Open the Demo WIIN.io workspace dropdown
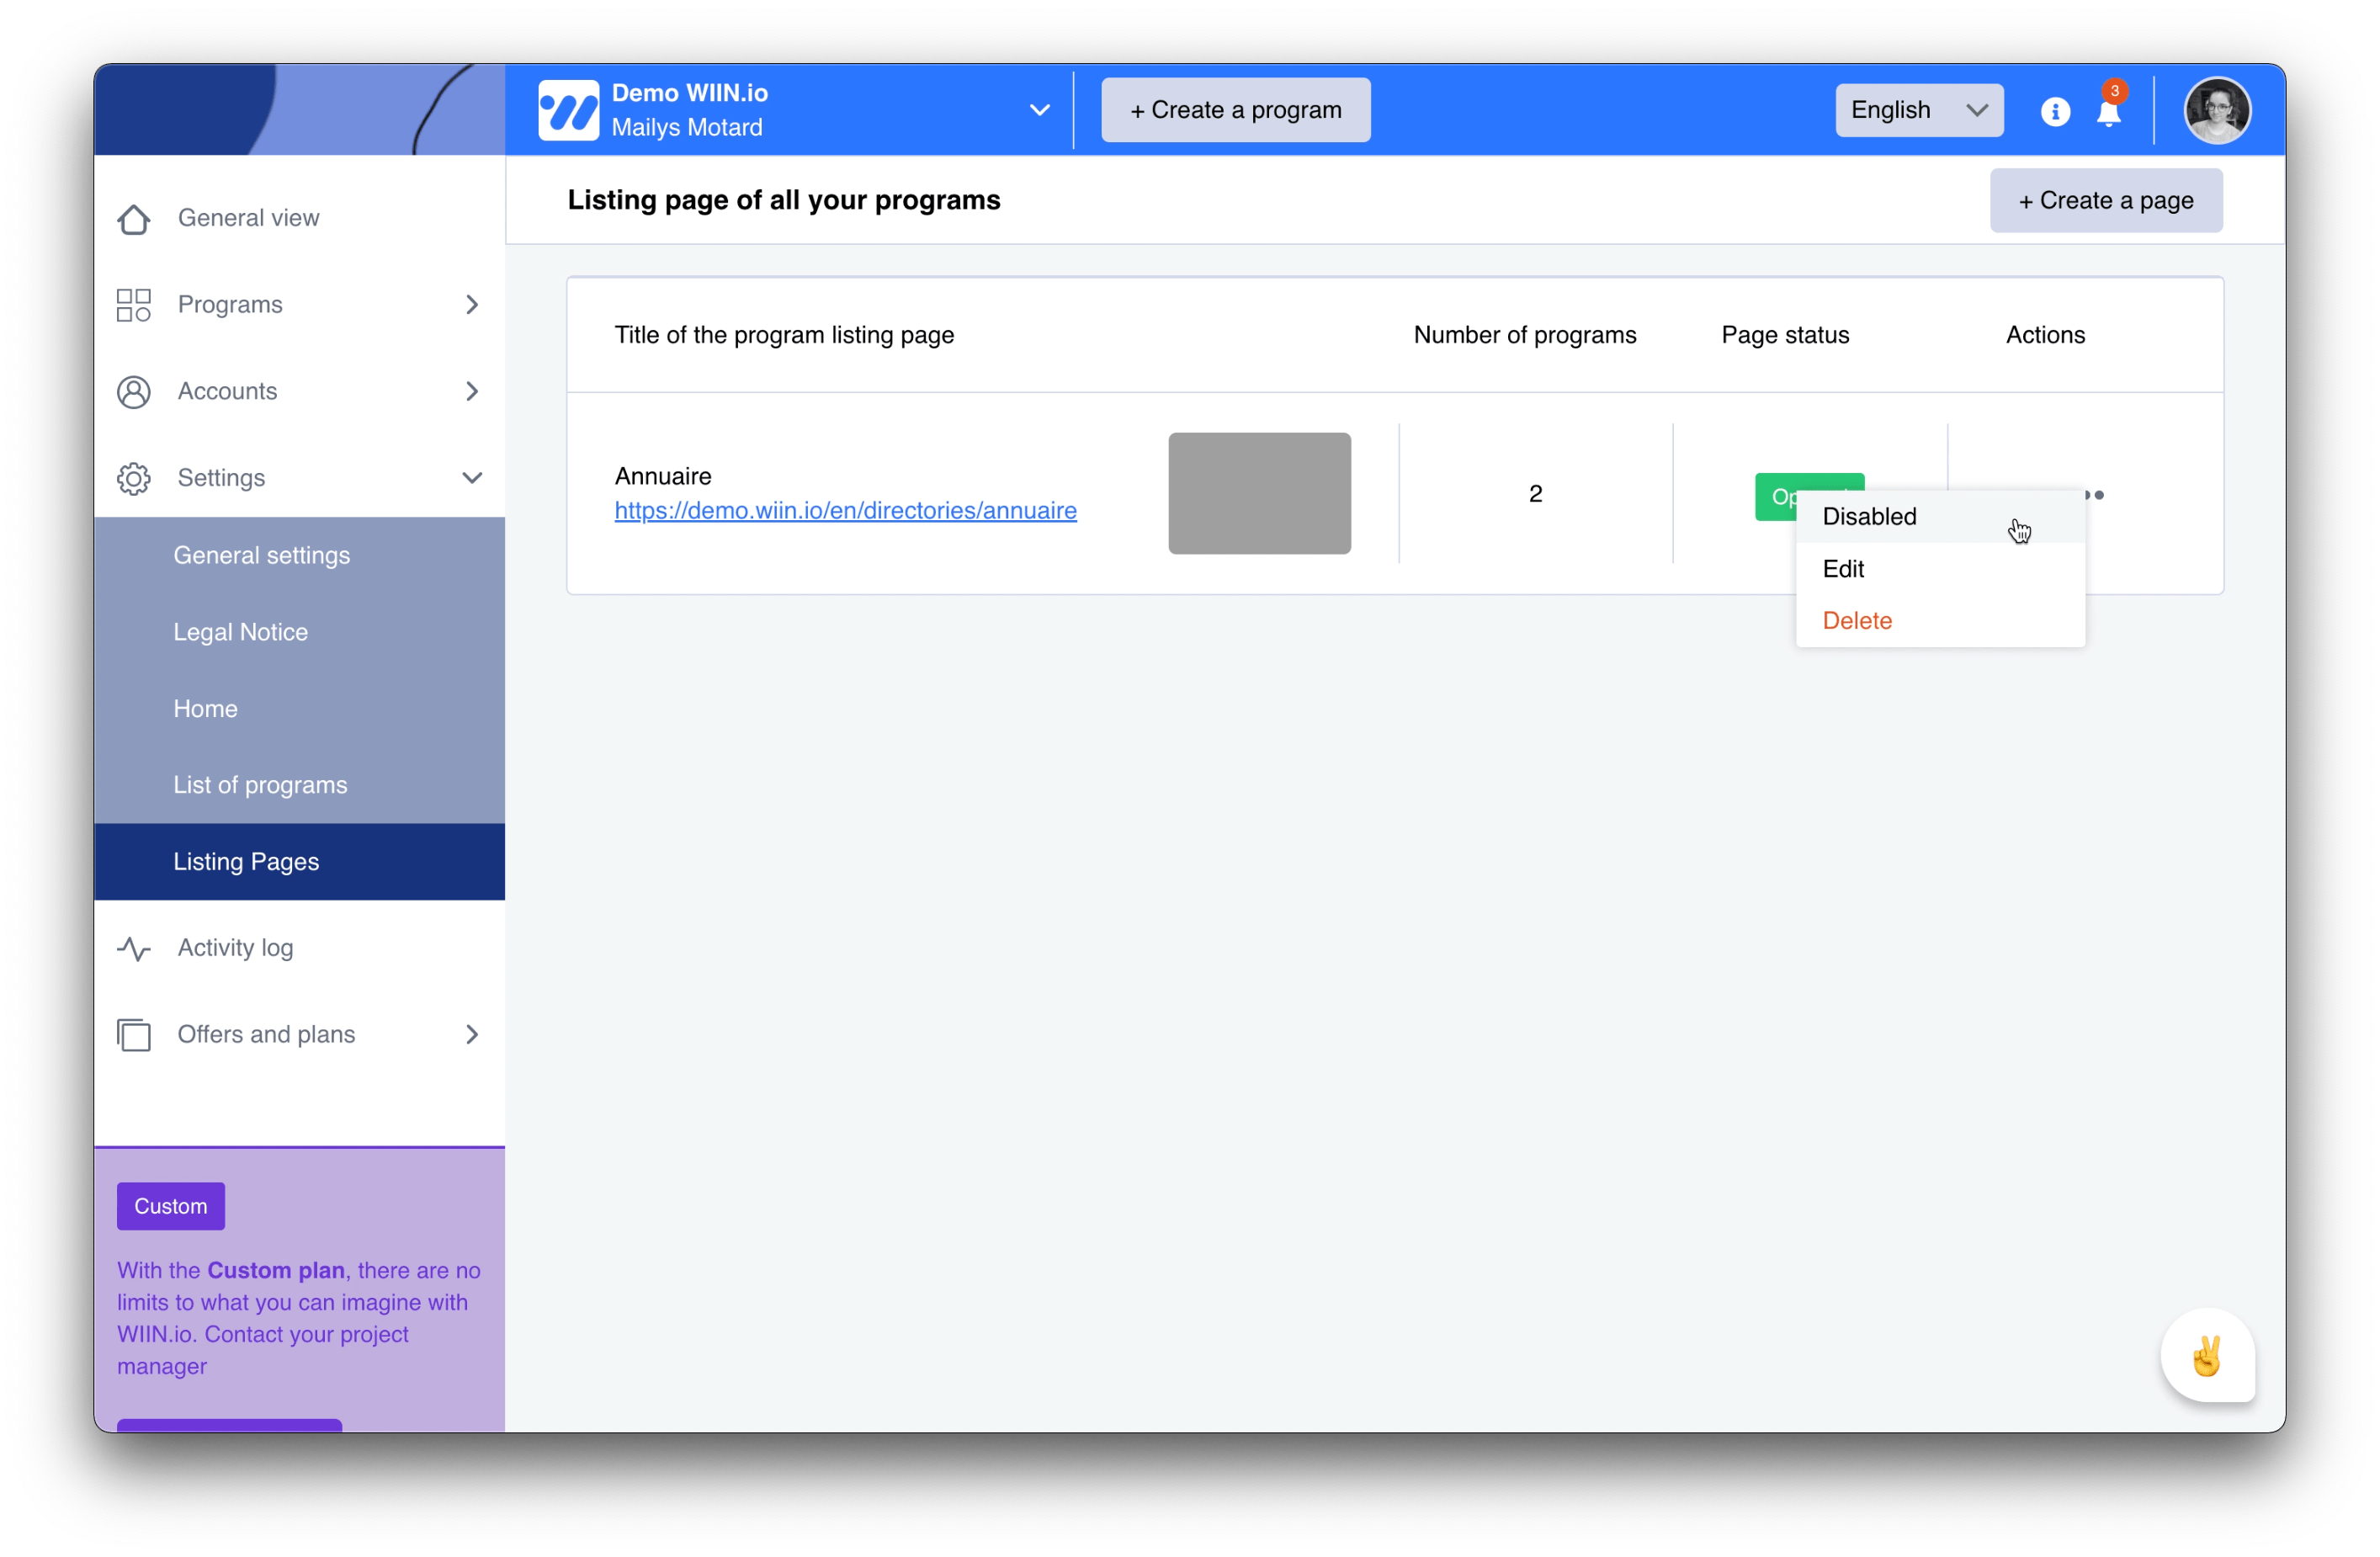 pos(1039,110)
